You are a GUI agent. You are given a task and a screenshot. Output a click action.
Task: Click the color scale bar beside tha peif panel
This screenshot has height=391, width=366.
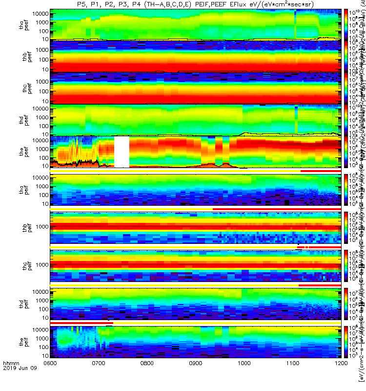[346, 190]
